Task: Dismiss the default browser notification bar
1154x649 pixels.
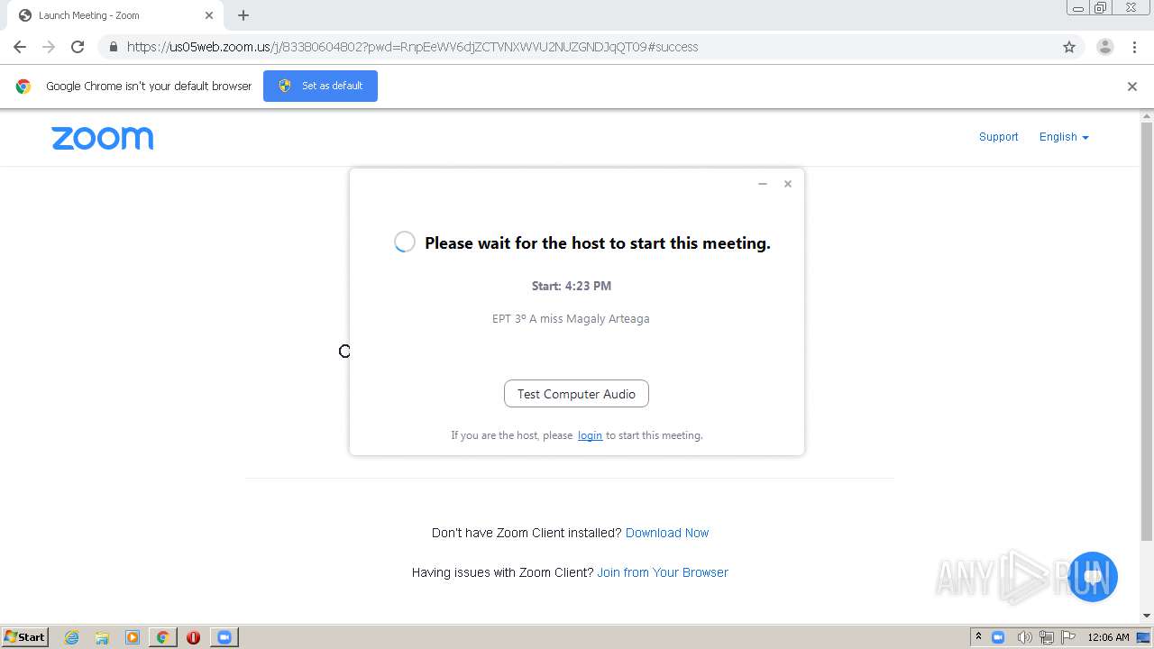Action: pyautogui.click(x=1132, y=87)
